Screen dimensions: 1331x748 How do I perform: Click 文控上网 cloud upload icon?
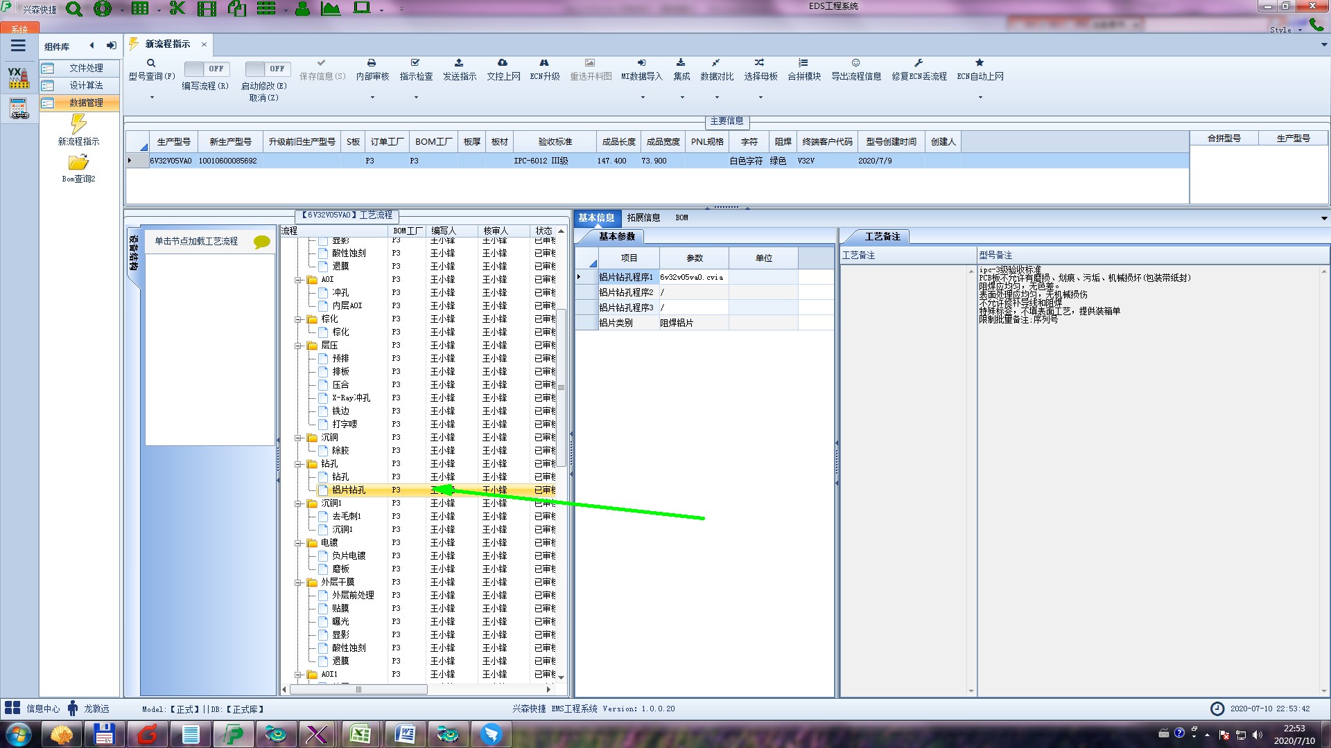coord(503,63)
